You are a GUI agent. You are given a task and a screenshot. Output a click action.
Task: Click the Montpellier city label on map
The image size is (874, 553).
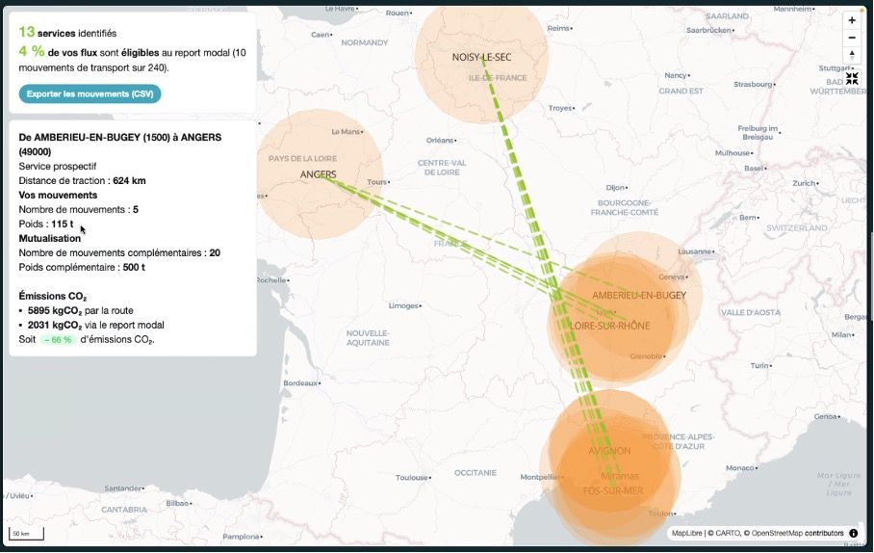541,477
